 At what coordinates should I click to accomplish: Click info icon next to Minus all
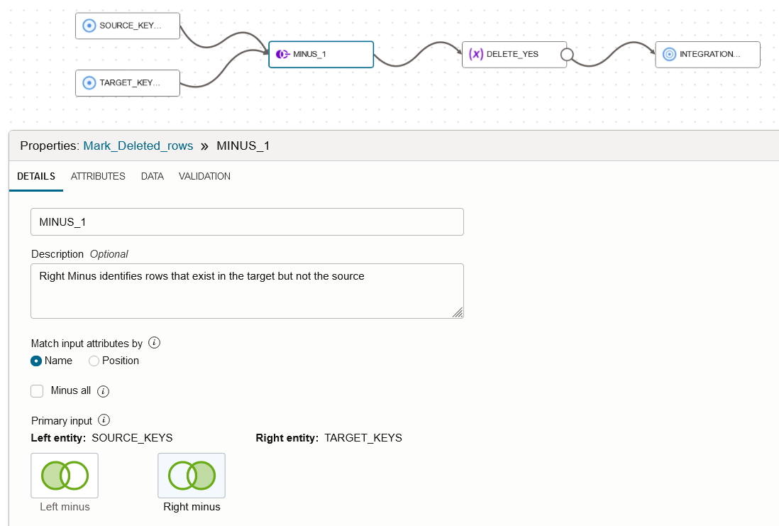[x=103, y=391]
